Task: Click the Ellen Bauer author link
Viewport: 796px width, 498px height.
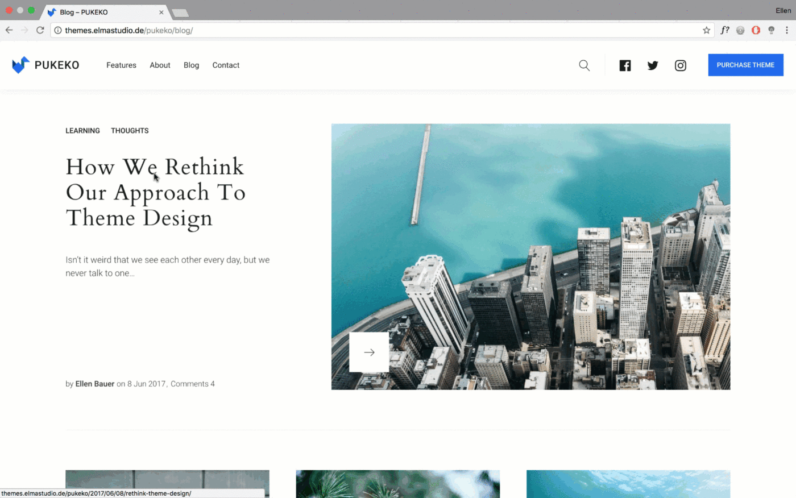Action: 94,384
